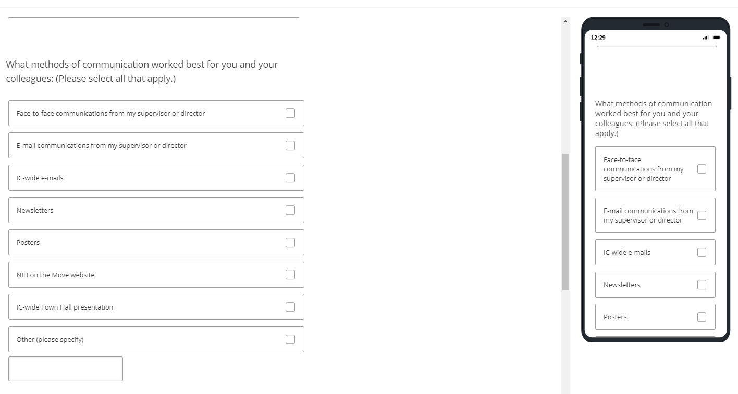738x394 pixels.
Task: Click the phone clock showing 12:29
Action: pyautogui.click(x=598, y=38)
